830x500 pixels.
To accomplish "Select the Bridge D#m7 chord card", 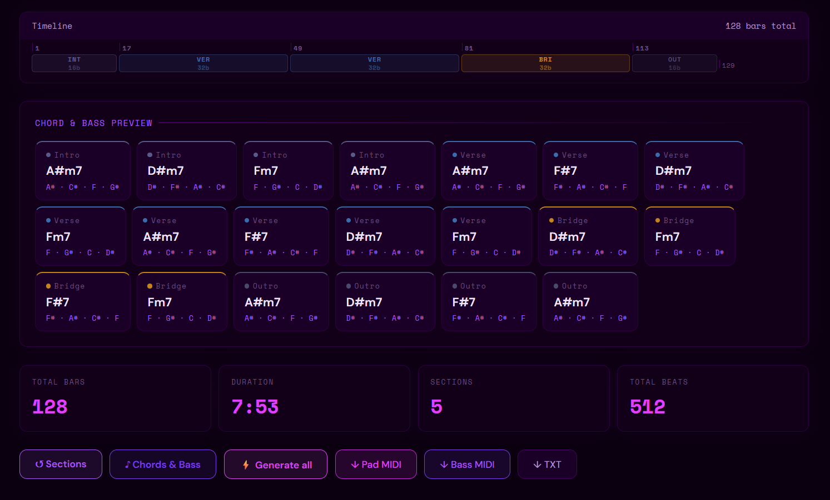I will click(x=588, y=236).
